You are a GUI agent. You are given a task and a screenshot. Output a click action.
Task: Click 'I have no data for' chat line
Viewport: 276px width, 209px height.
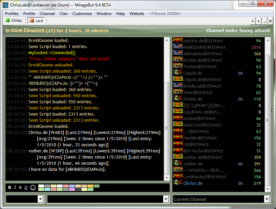pos(67,169)
